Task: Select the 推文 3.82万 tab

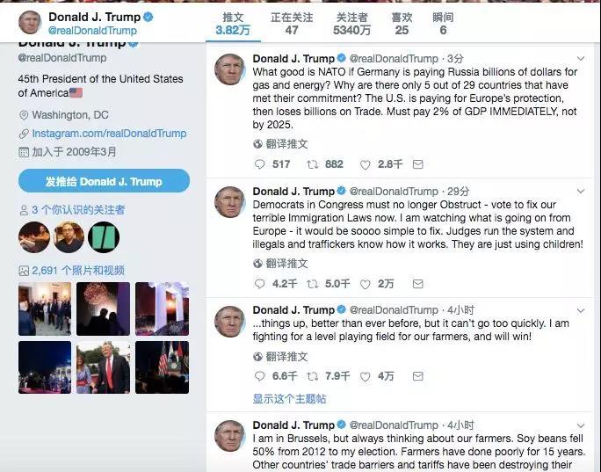Action: click(233, 24)
